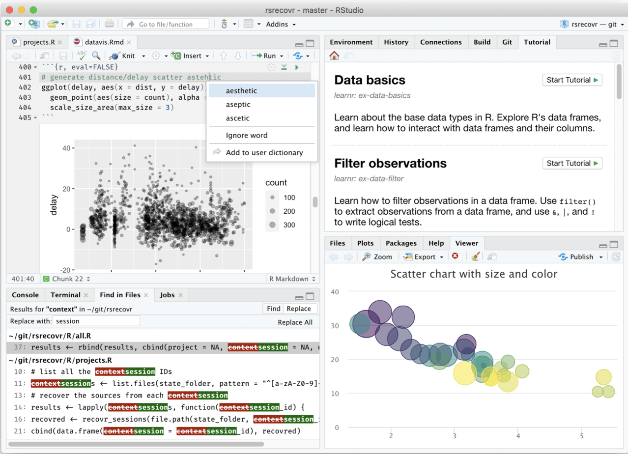The image size is (628, 454).
Task: Open the Run dropdown arrow
Action: tap(282, 56)
